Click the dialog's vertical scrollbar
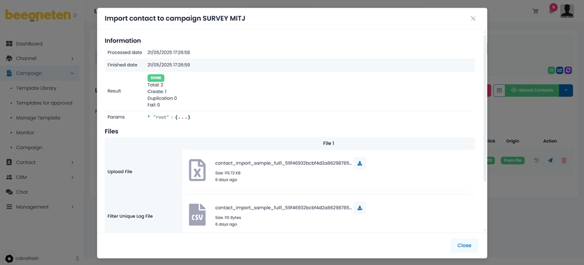 coord(485,107)
